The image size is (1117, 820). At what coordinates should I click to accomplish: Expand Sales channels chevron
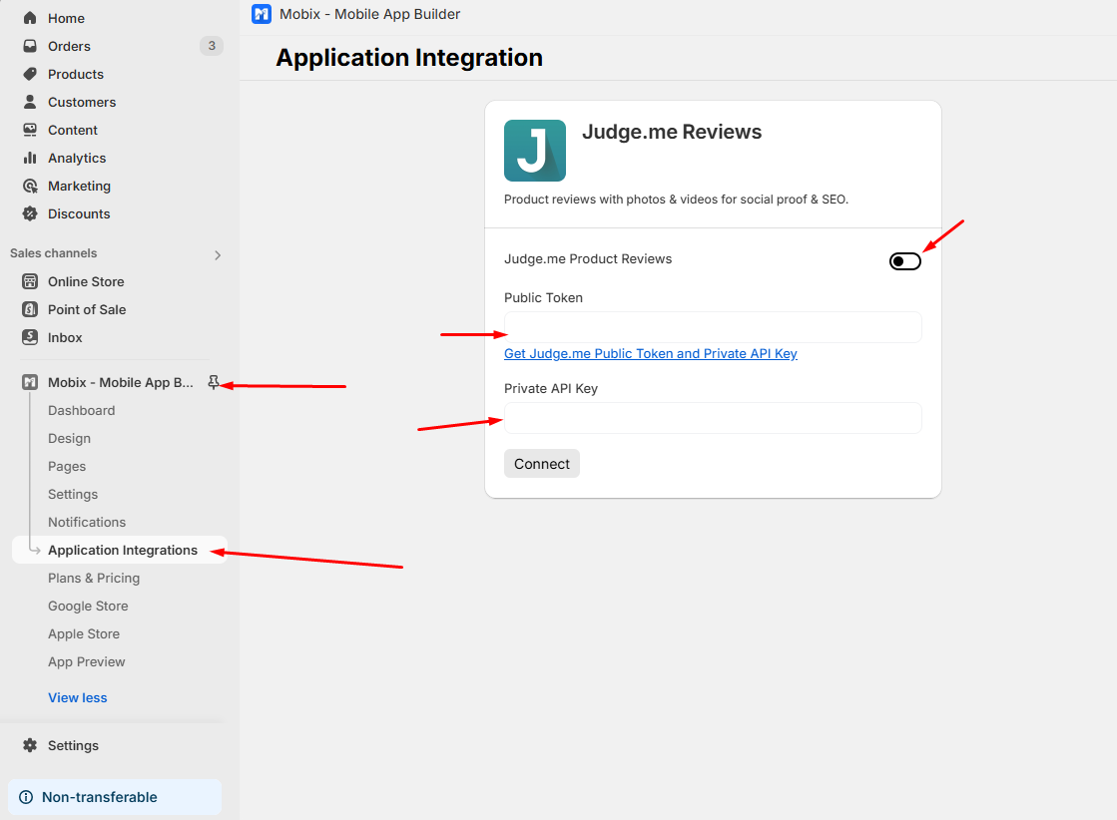tap(218, 254)
